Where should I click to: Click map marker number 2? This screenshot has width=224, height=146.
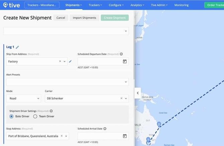[159, 124]
